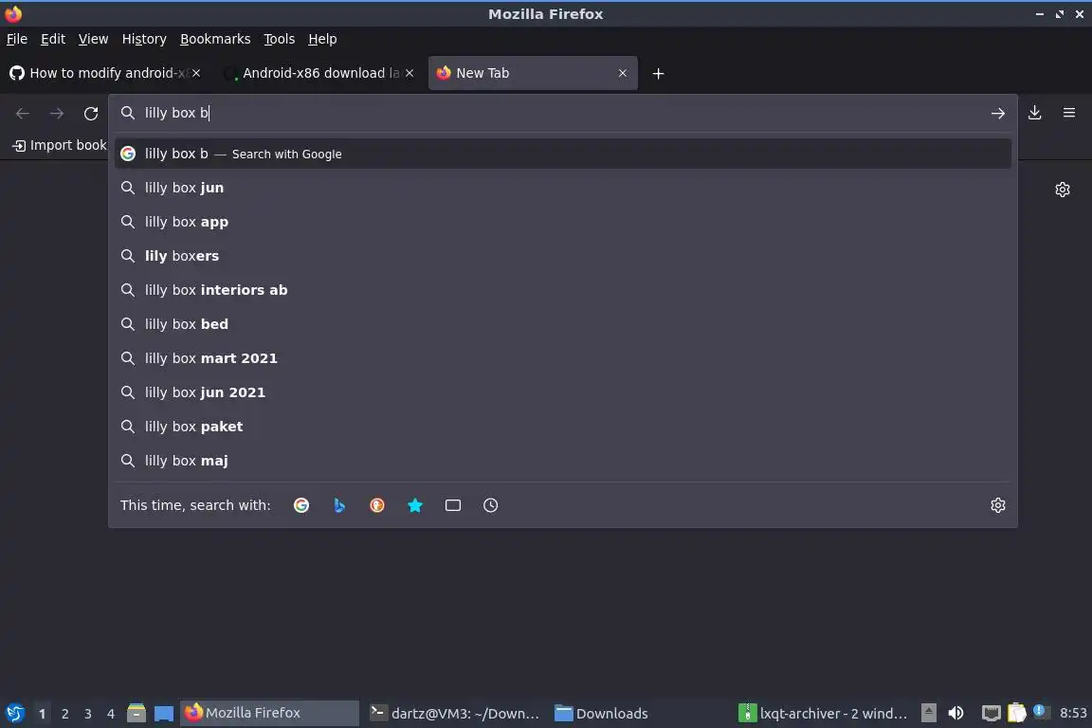
Task: Click the network tray icon
Action: 991,714
